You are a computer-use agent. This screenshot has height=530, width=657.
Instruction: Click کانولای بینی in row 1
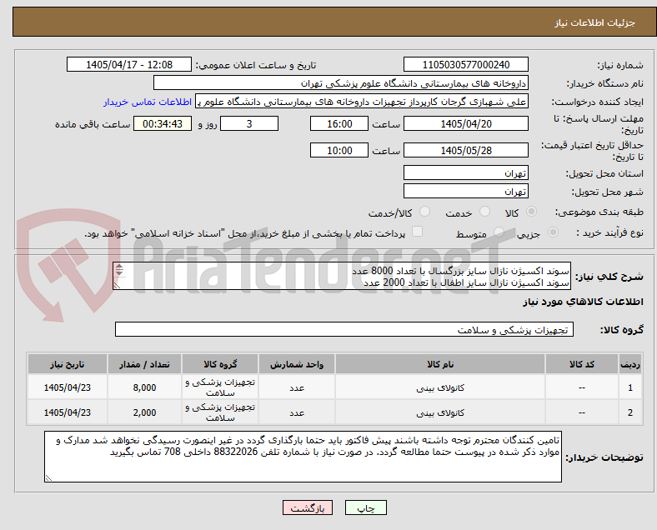point(440,388)
